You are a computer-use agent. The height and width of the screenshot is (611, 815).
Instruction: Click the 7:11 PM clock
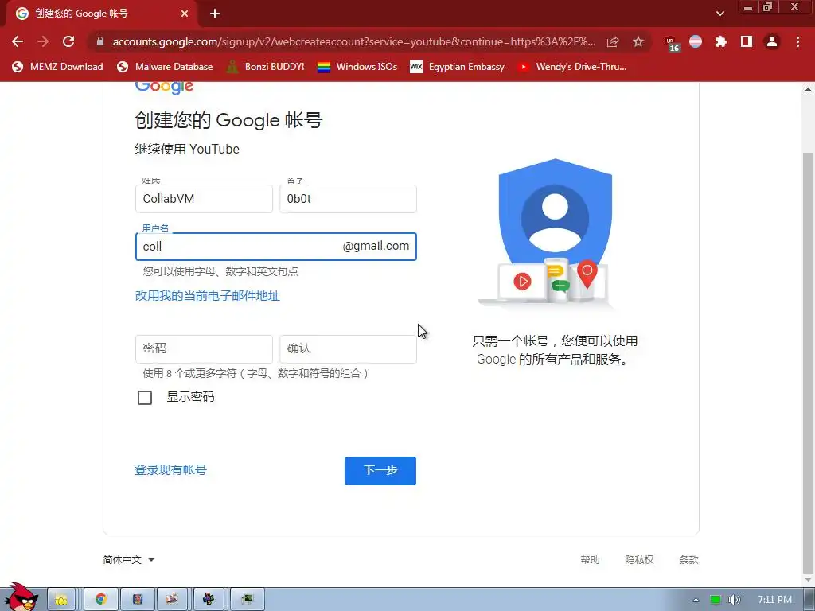point(774,600)
